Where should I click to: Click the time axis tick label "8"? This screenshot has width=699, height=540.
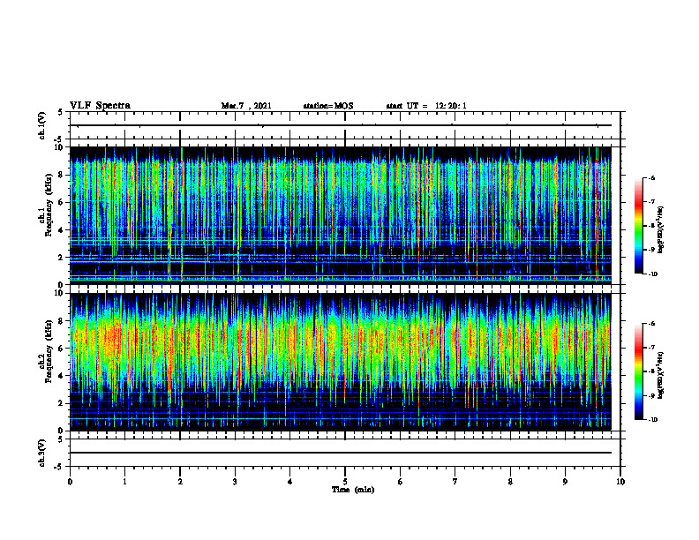tap(510, 482)
